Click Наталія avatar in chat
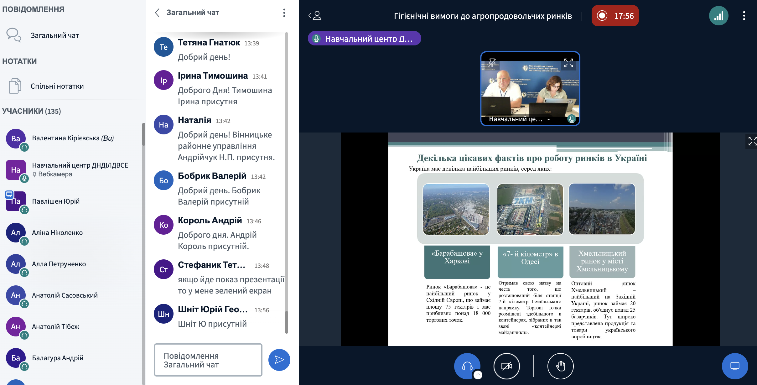This screenshot has width=757, height=385. click(x=163, y=125)
